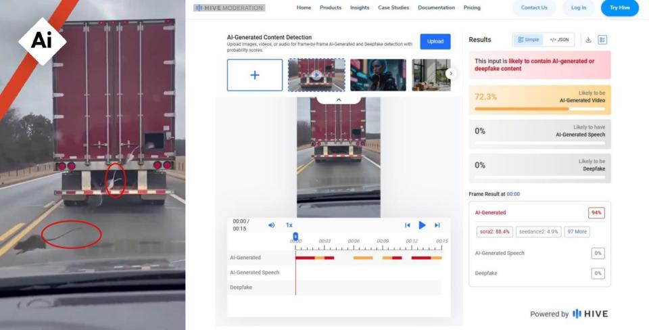
Task: Go to Case Studies page
Action: [x=393, y=7]
